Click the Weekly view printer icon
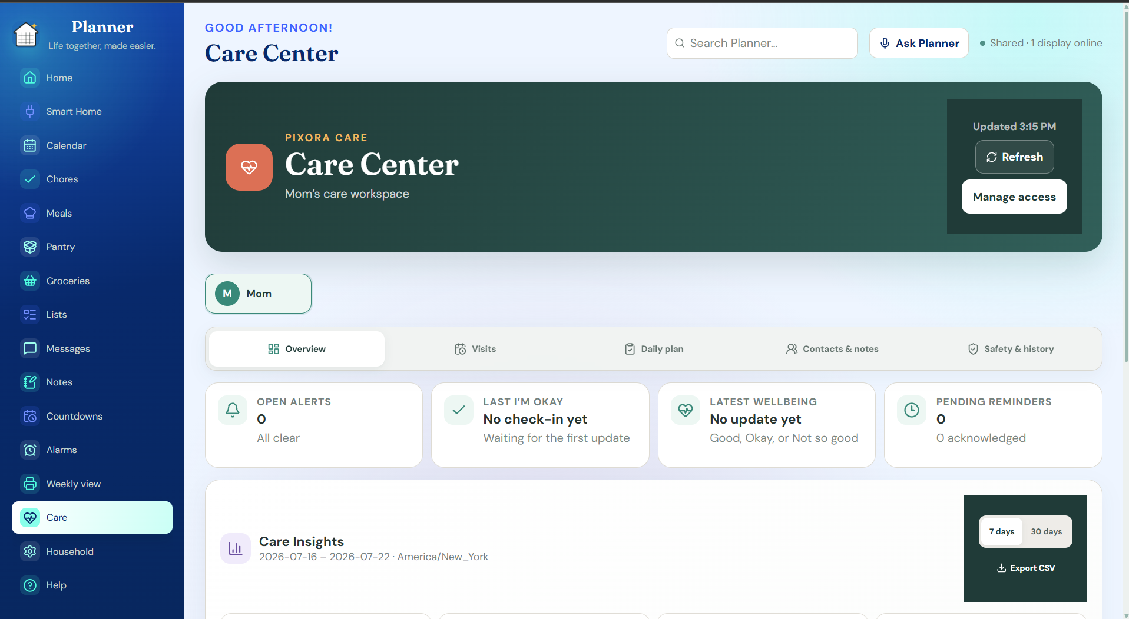The width and height of the screenshot is (1129, 619). 30,484
